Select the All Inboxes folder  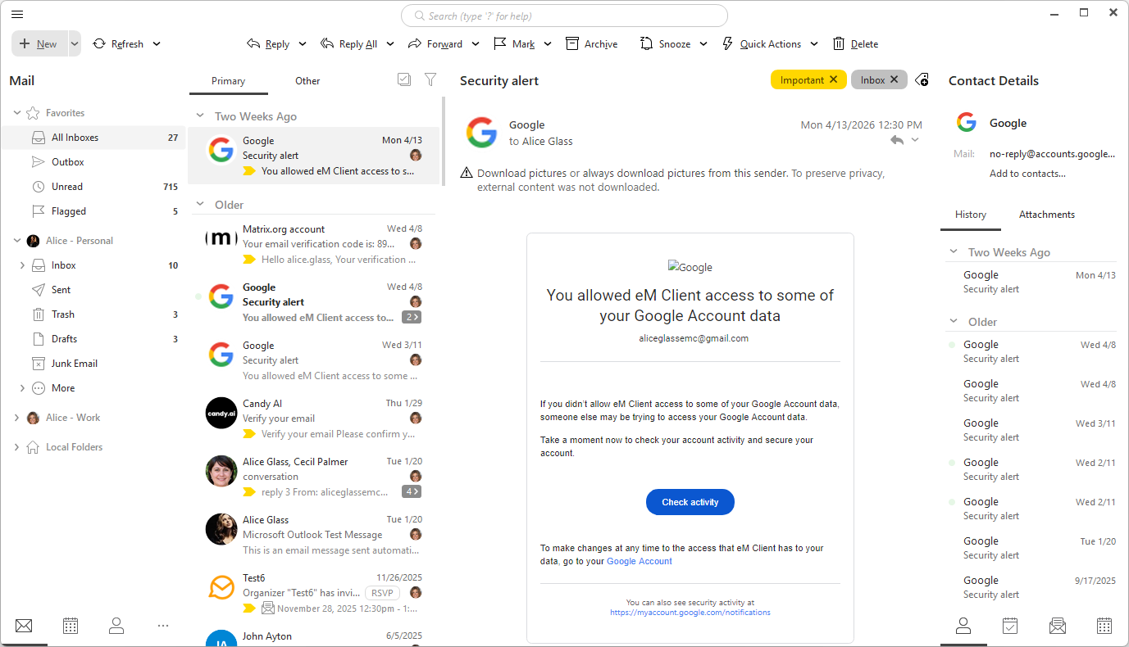[93, 138]
